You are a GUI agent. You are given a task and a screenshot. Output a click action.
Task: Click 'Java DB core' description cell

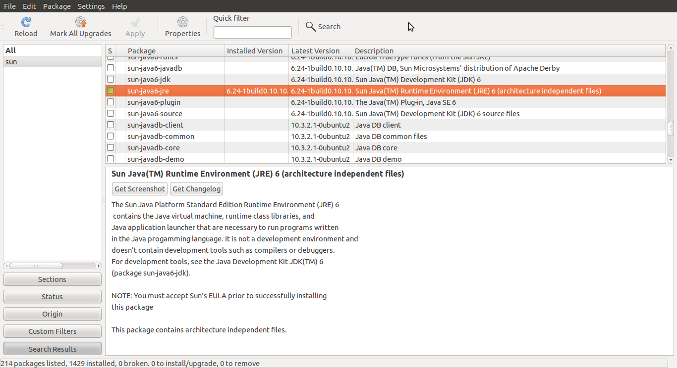376,147
